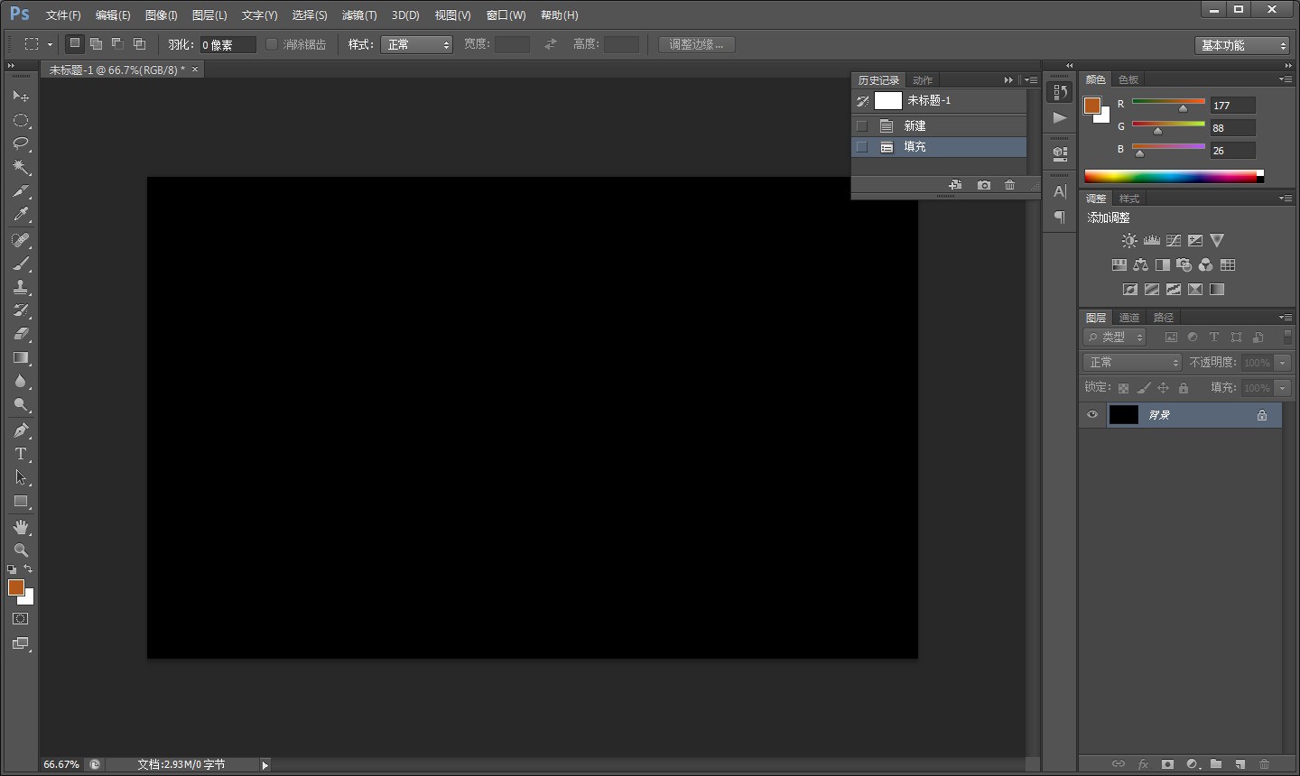
Task: Select the Eyedropper tool
Action: click(x=21, y=215)
